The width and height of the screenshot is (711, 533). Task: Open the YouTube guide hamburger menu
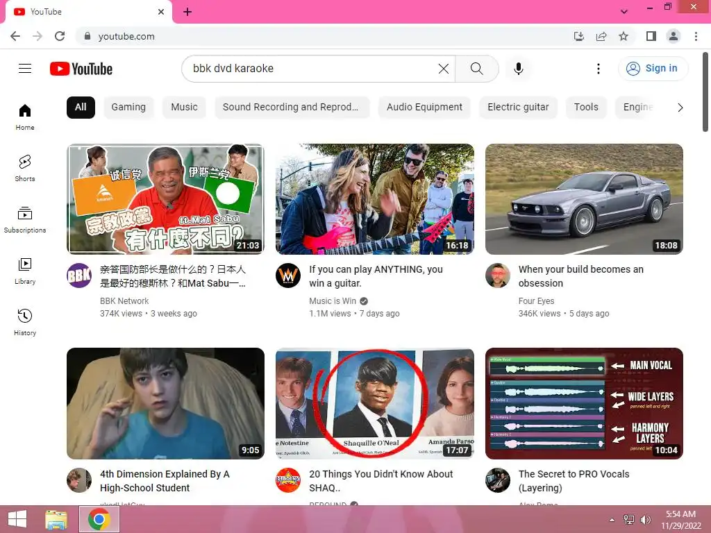25,69
